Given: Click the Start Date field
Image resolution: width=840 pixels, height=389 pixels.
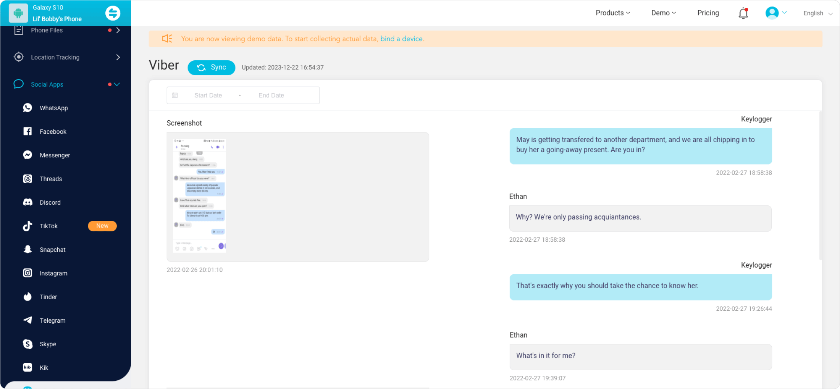Looking at the screenshot, I should tap(208, 96).
